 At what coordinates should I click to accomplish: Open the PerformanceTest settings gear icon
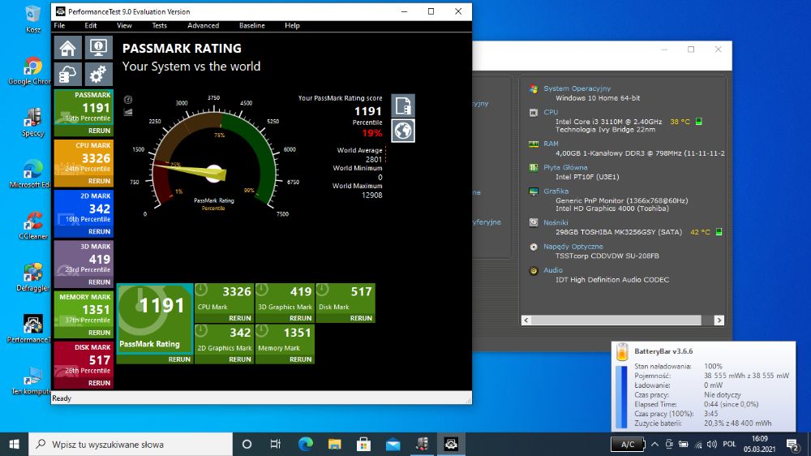pyautogui.click(x=98, y=75)
